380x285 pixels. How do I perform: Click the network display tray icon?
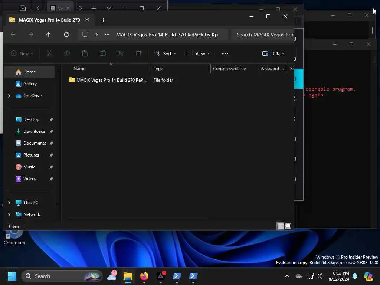(x=310, y=276)
